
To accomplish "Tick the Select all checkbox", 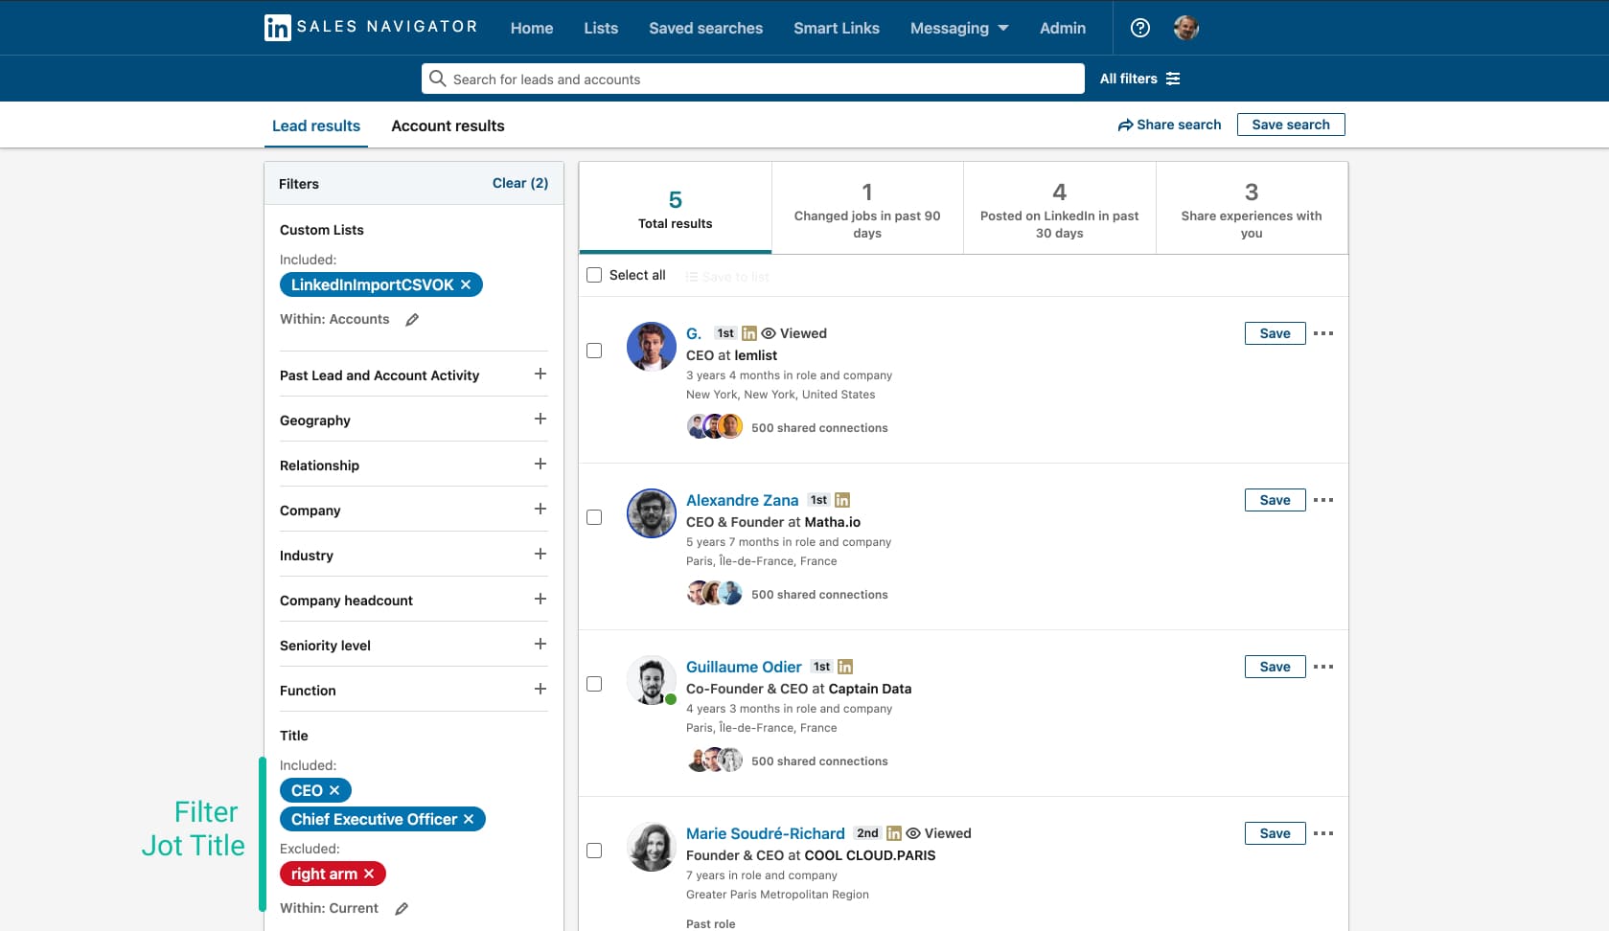I will tap(594, 275).
